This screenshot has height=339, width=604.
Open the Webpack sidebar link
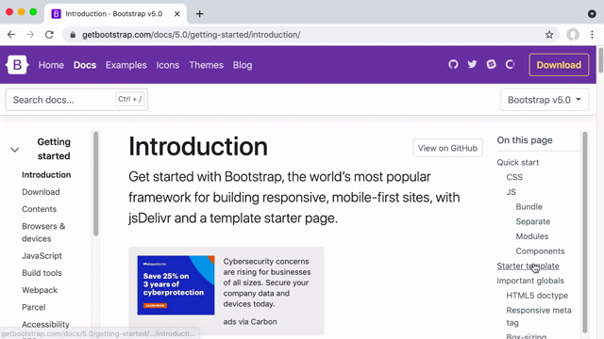40,290
